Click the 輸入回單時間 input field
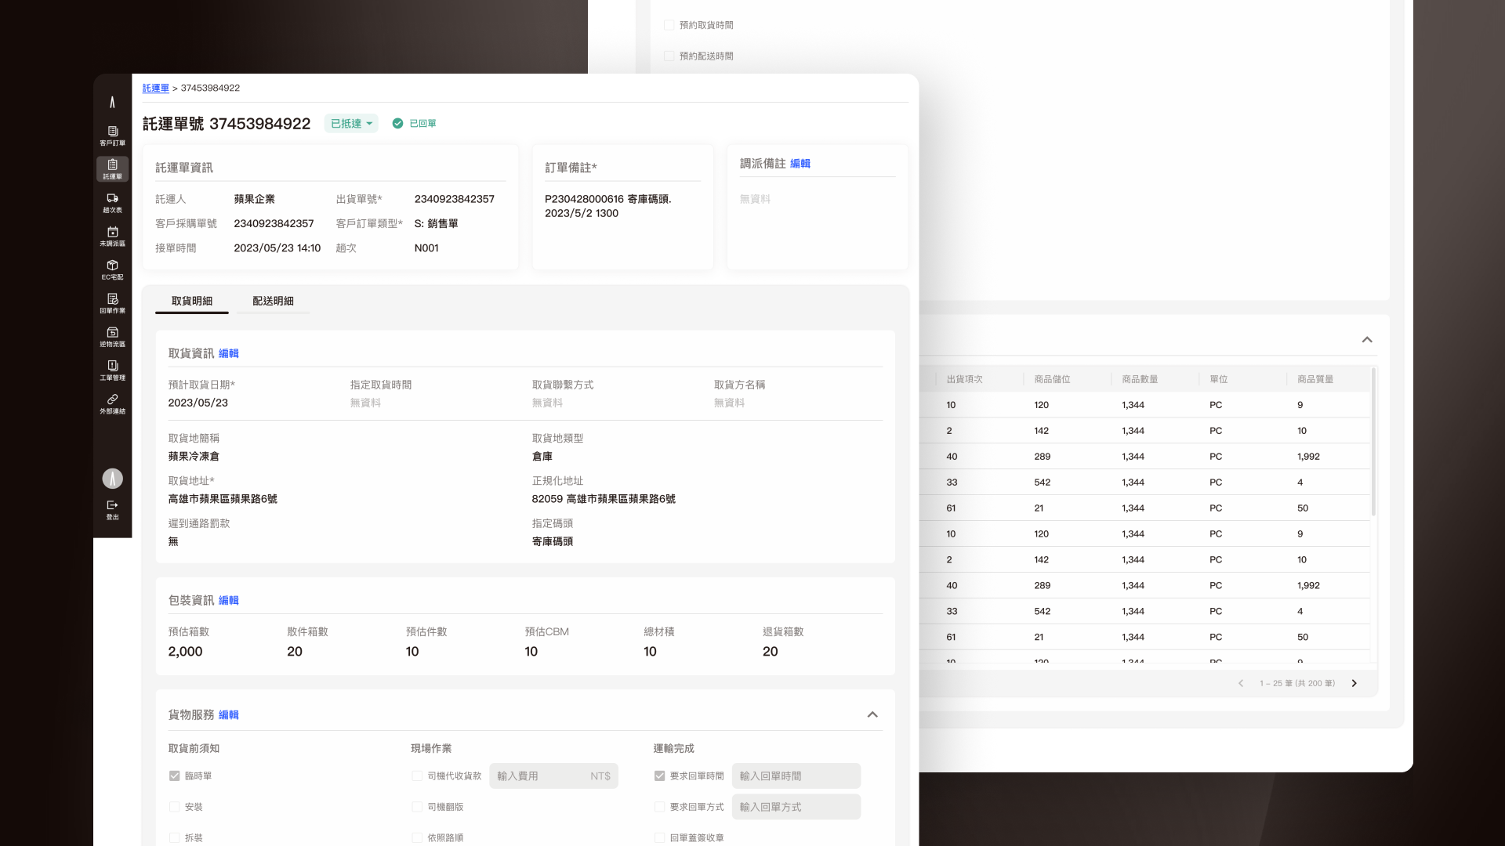1505x846 pixels. pos(796,775)
